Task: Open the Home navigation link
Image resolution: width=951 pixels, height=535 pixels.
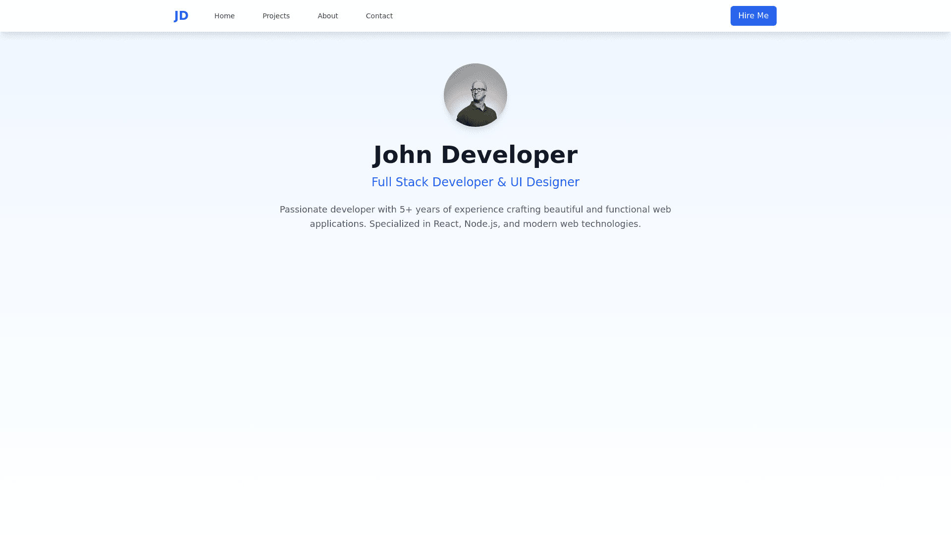Action: [224, 15]
